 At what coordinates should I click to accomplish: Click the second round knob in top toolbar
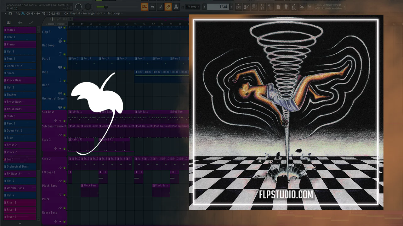tap(88, 7)
